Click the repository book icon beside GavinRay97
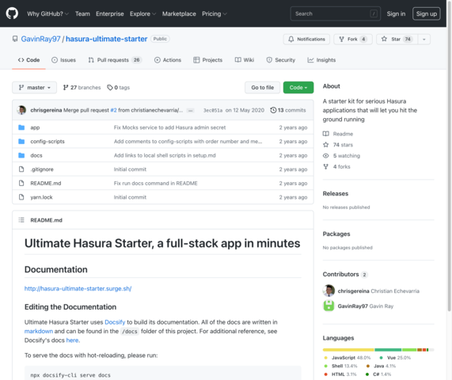This screenshot has height=380, width=452. point(15,39)
